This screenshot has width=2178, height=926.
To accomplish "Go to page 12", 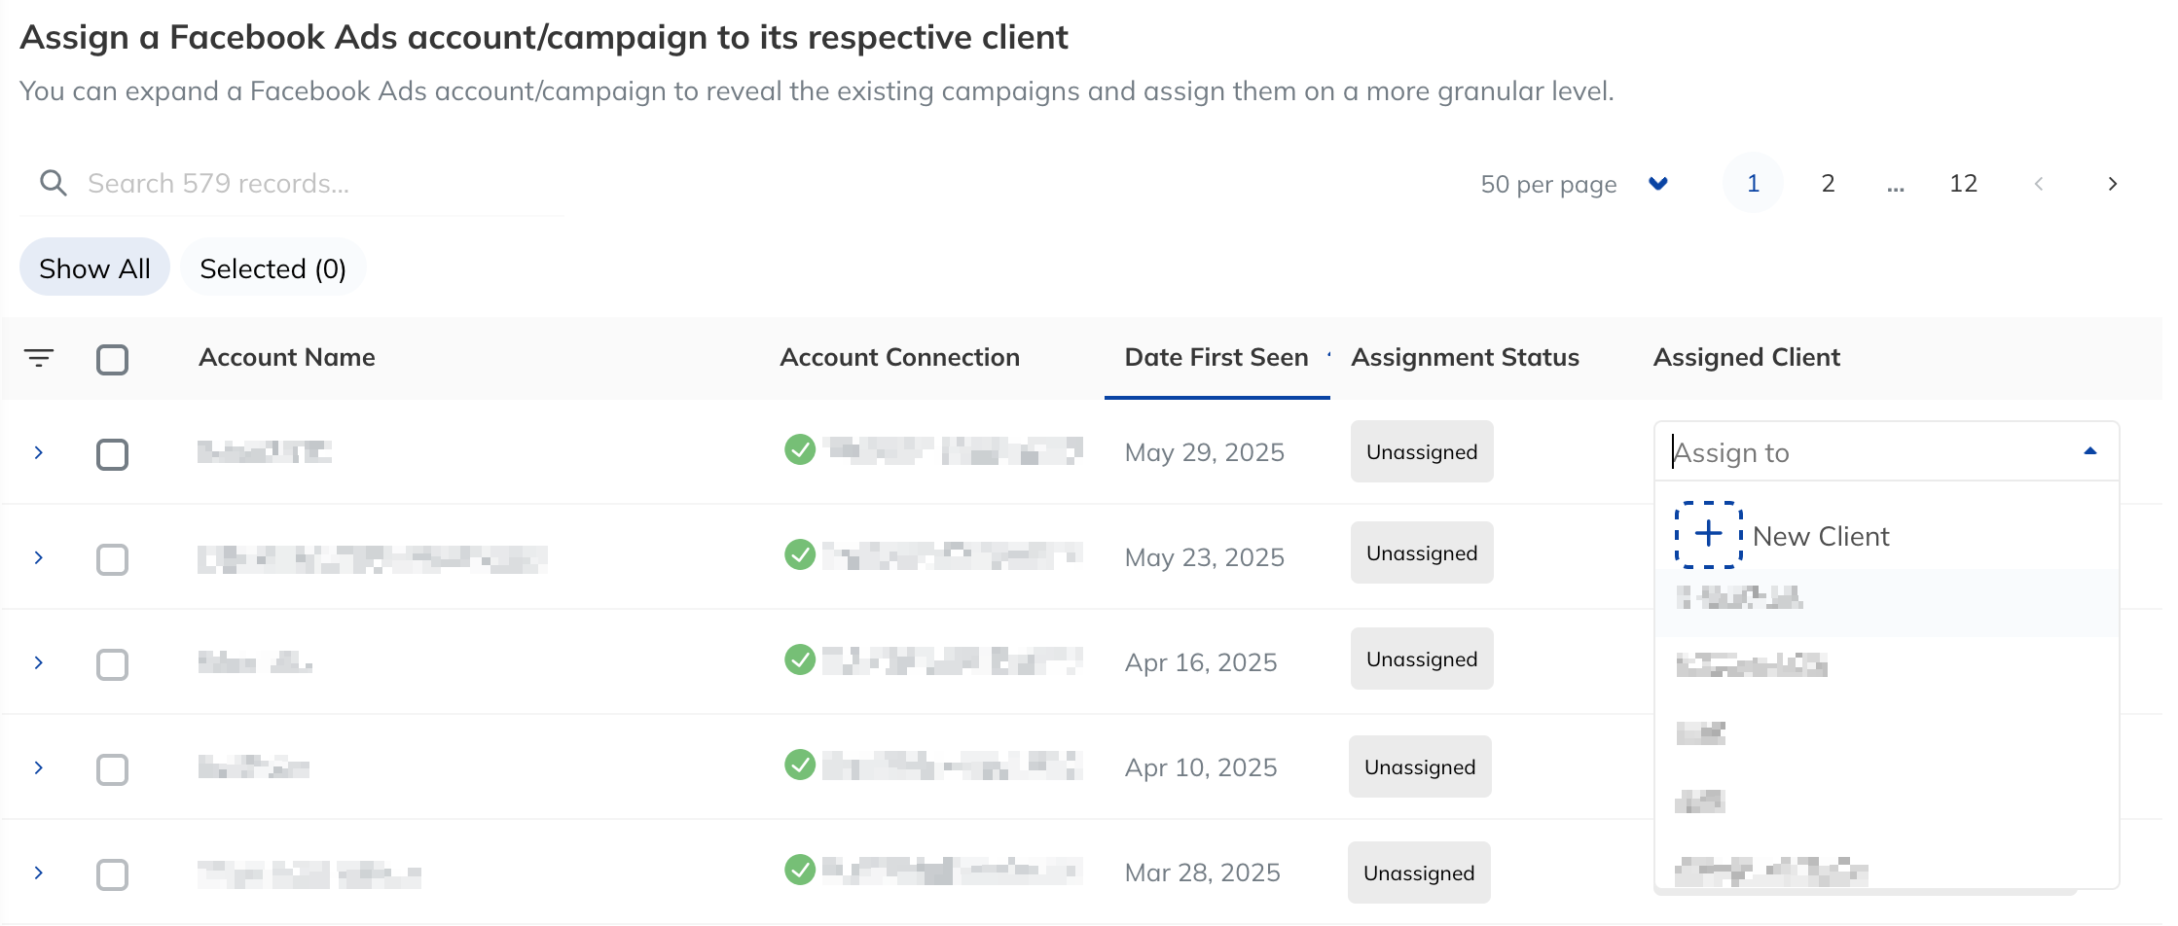I will (1963, 183).
